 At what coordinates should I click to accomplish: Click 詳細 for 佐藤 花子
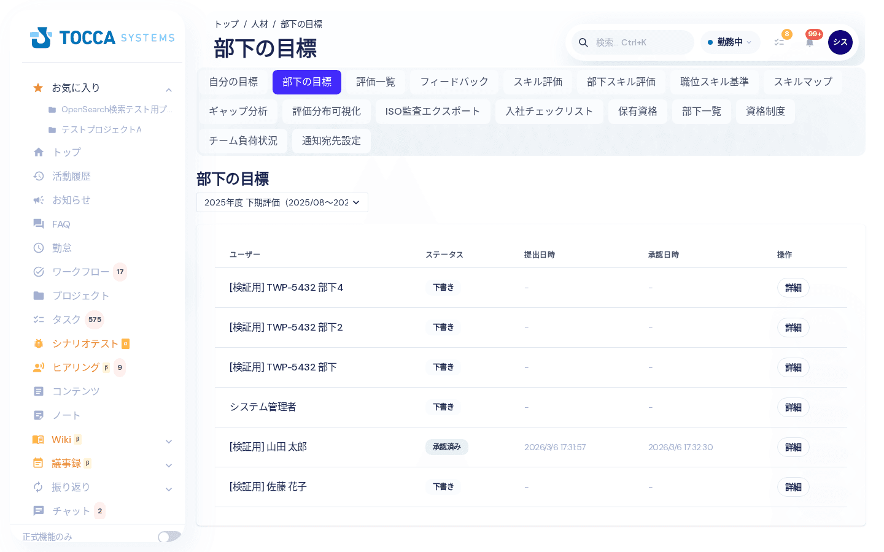coord(793,487)
